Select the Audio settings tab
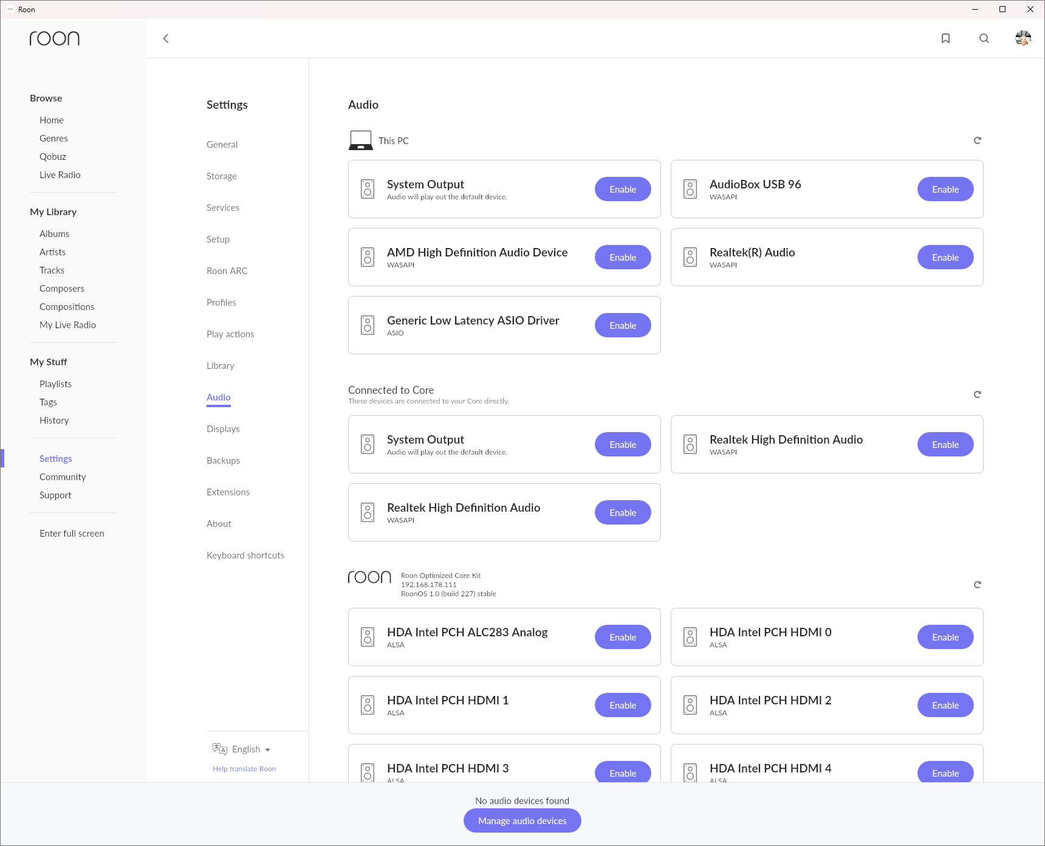This screenshot has width=1045, height=846. [219, 397]
